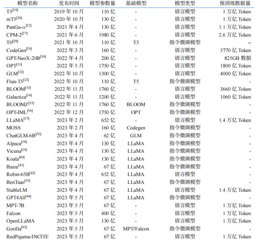Viewport: 259px width, 240px height.
Task: Click the 模型参数量 column header
Action: [102, 3]
